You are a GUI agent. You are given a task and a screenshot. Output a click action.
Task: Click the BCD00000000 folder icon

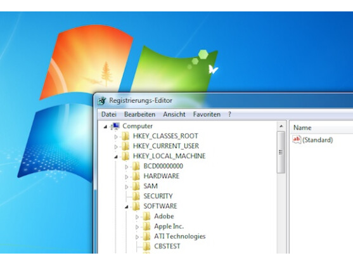136,166
